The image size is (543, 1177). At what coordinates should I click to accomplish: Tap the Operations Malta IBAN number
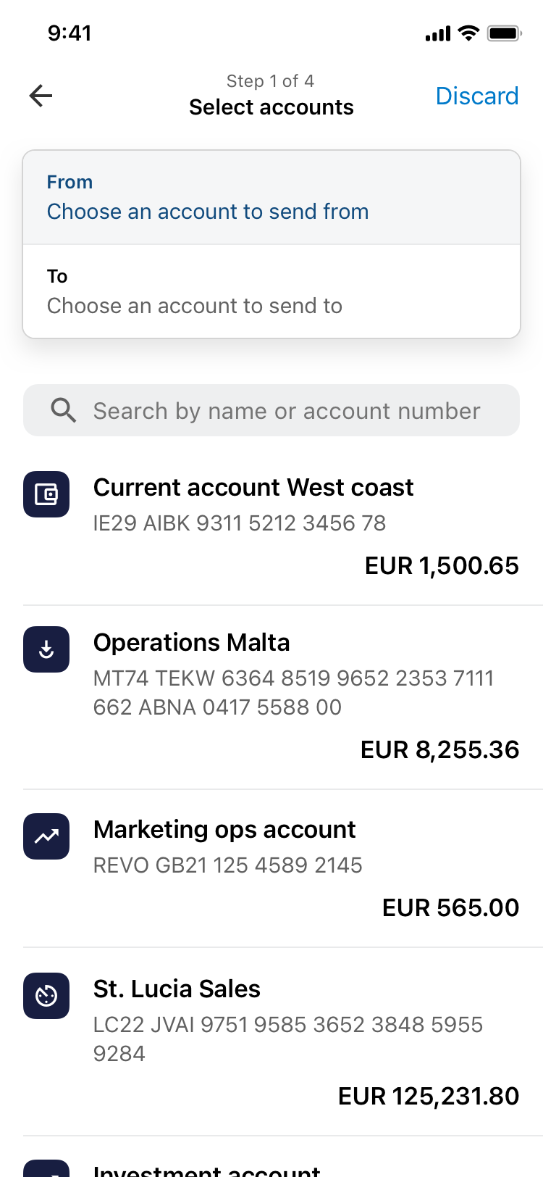click(x=293, y=692)
